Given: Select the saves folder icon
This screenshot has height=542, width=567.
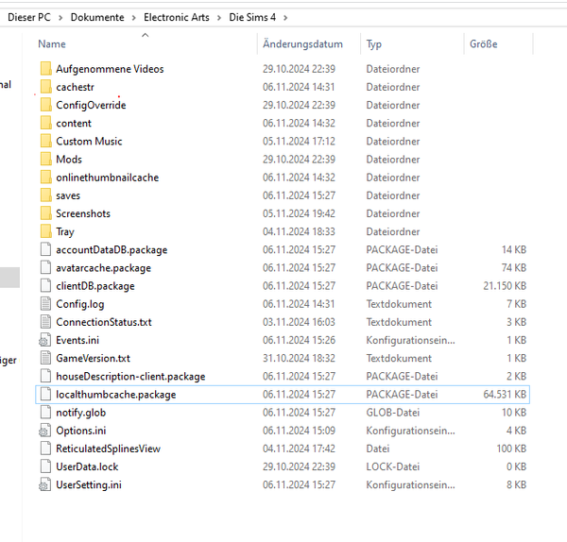Looking at the screenshot, I should 46,195.
